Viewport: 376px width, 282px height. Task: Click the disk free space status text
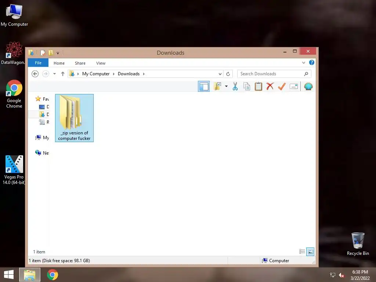coord(59,260)
